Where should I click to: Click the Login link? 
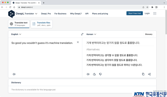147,13
